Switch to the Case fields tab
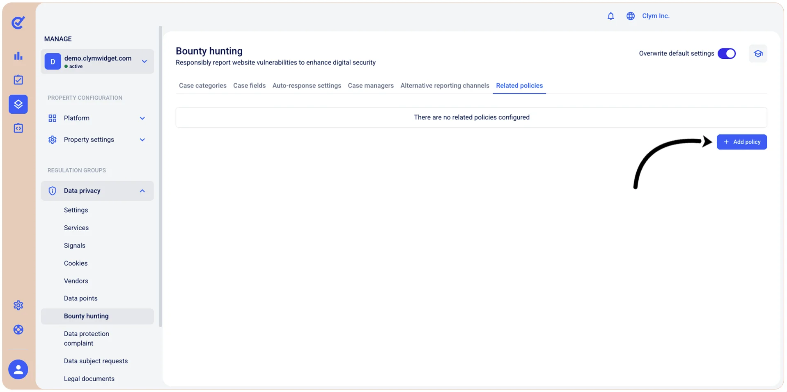787x392 pixels. [250, 85]
